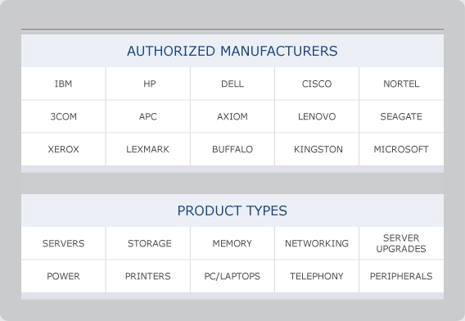
Task: Select NORTEL in the manufacturers grid
Action: click(401, 84)
